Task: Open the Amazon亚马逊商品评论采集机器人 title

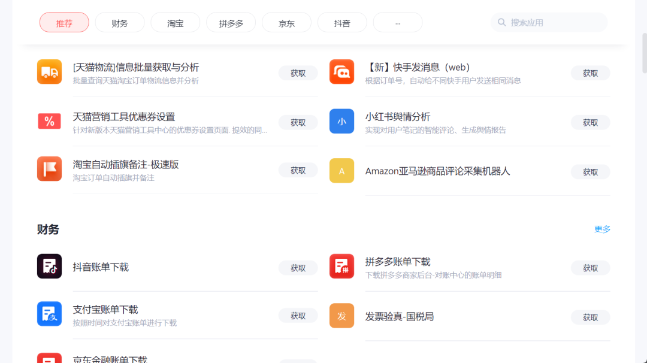Action: [x=437, y=171]
